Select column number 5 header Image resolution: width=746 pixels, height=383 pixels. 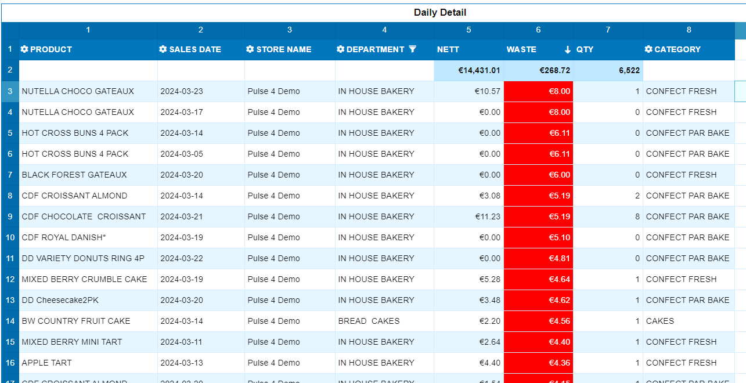click(468, 30)
